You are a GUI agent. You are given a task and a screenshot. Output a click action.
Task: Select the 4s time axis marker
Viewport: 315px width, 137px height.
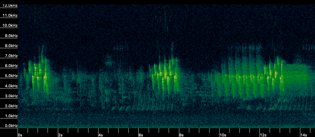coord(101,135)
